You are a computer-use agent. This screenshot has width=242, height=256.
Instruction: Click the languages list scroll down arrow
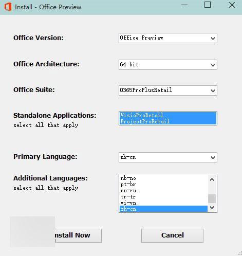tap(212, 208)
